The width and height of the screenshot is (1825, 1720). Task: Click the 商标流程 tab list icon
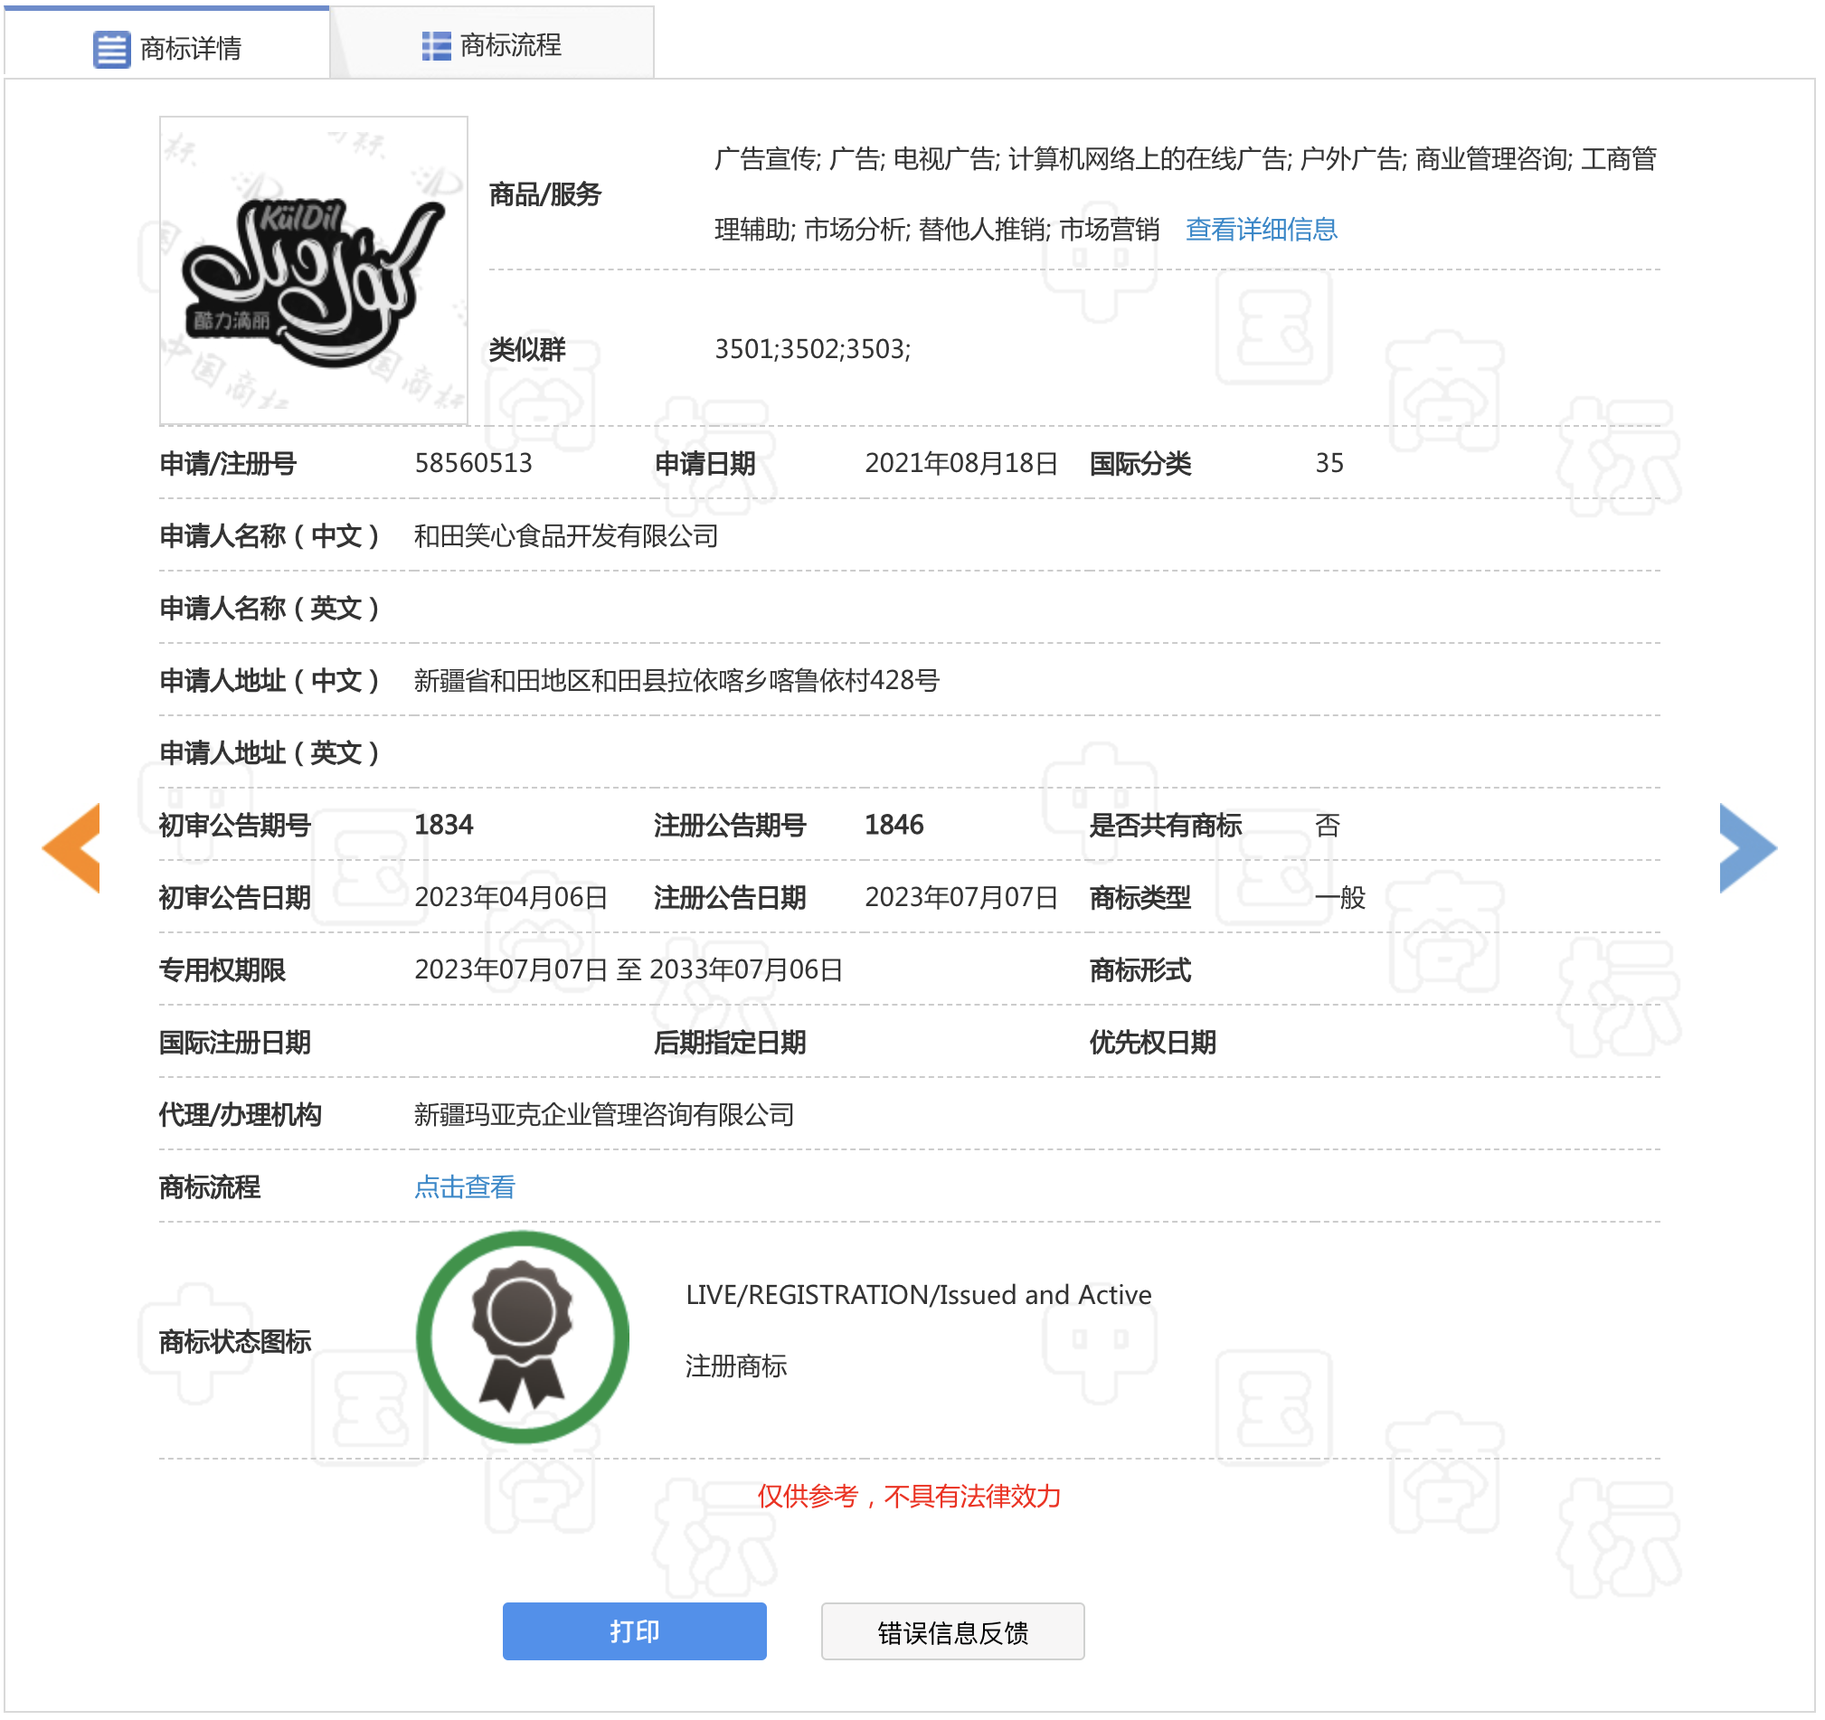pos(437,45)
